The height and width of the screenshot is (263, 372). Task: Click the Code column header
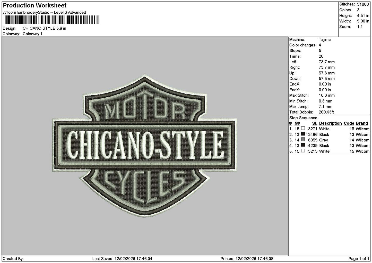pos(349,123)
